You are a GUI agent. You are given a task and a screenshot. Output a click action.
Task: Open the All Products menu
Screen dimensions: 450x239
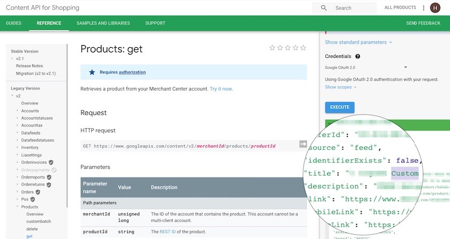pos(400,8)
